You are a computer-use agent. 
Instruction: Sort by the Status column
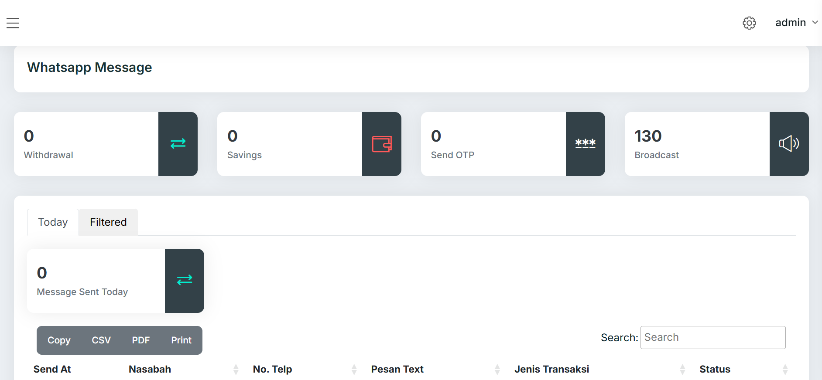(x=715, y=369)
